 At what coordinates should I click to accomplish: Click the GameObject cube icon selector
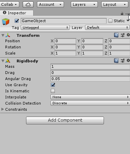coord(6,22)
